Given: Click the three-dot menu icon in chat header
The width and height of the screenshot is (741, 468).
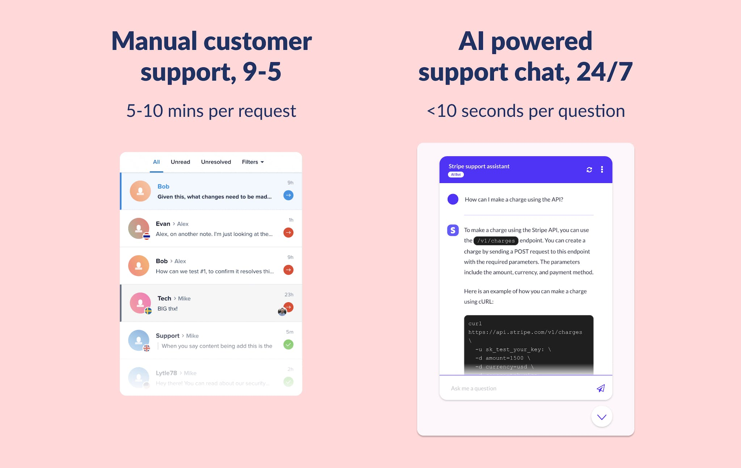Looking at the screenshot, I should (x=602, y=169).
